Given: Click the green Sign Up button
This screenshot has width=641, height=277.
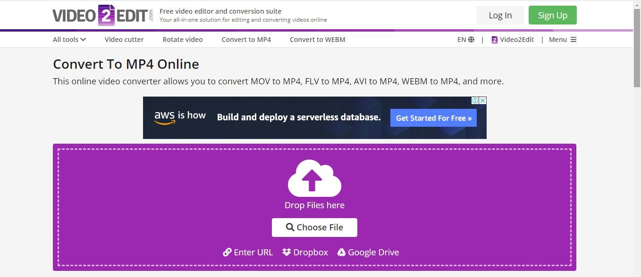Looking at the screenshot, I should (552, 15).
